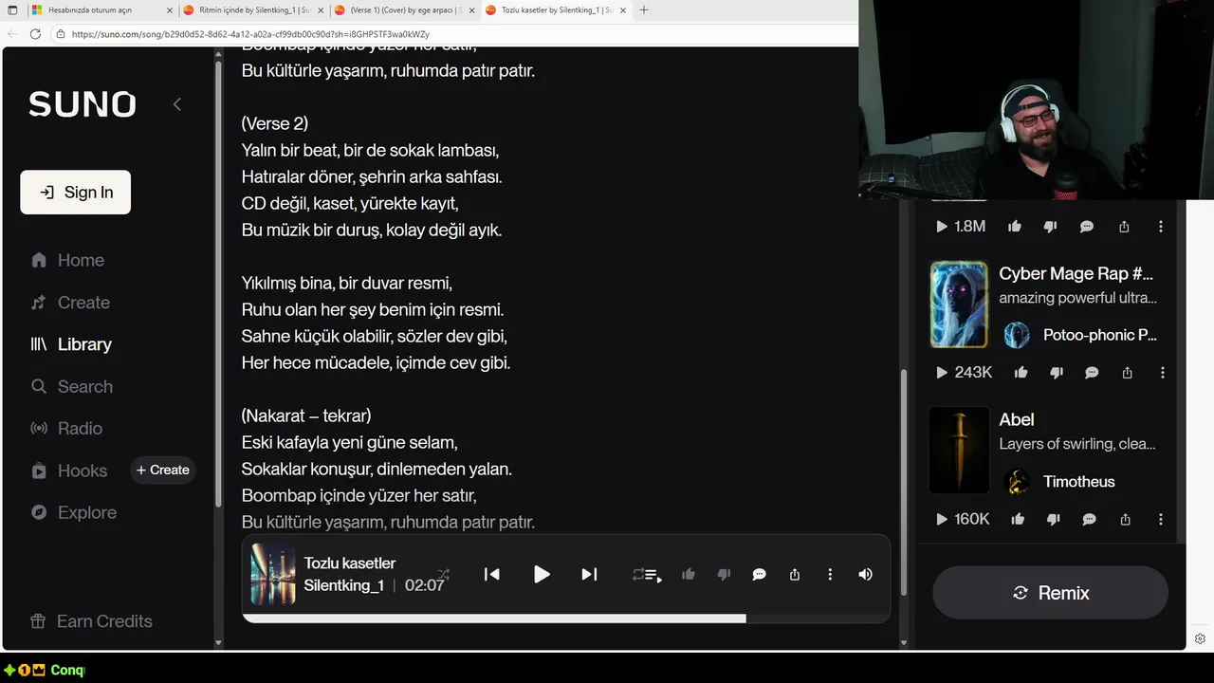1214x683 pixels.
Task: Toggle shuffle in the player bar
Action: [443, 574]
